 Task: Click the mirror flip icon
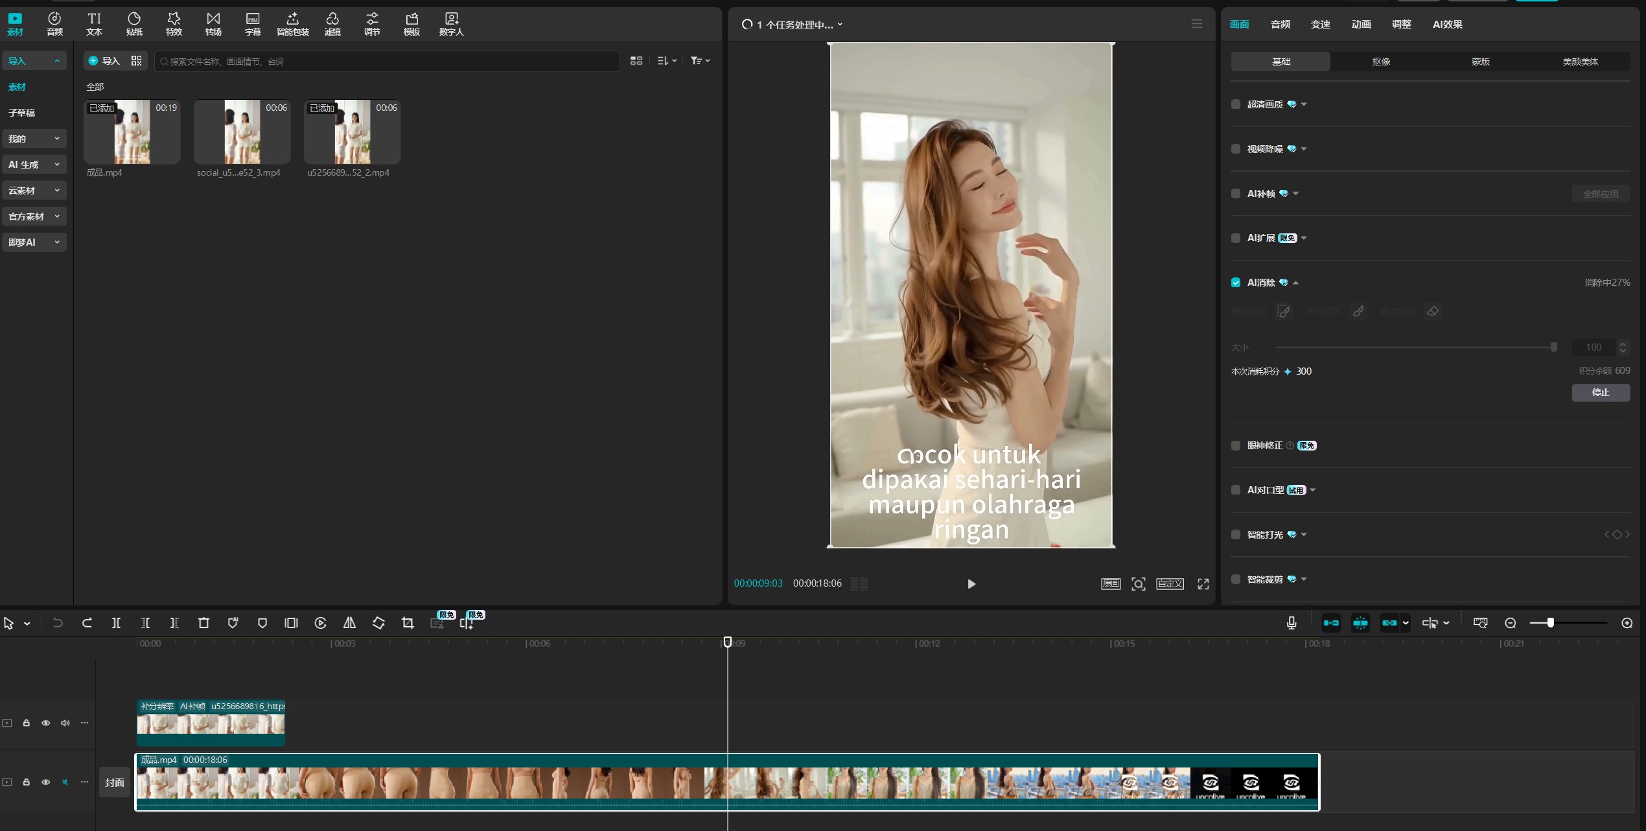(x=349, y=623)
